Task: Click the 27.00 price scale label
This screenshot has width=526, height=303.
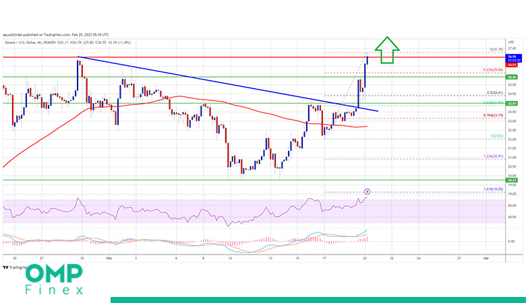Action: point(512,48)
